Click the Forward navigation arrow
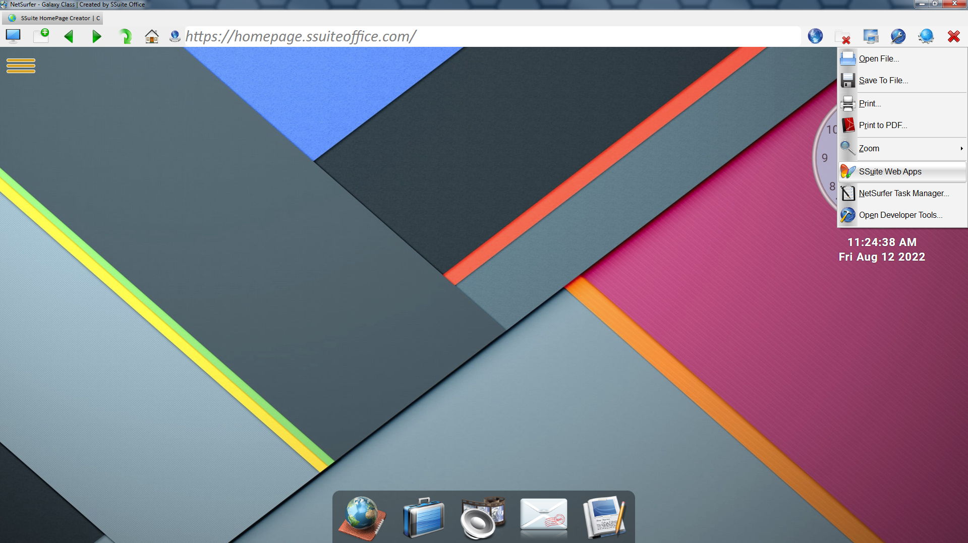 pyautogui.click(x=96, y=36)
